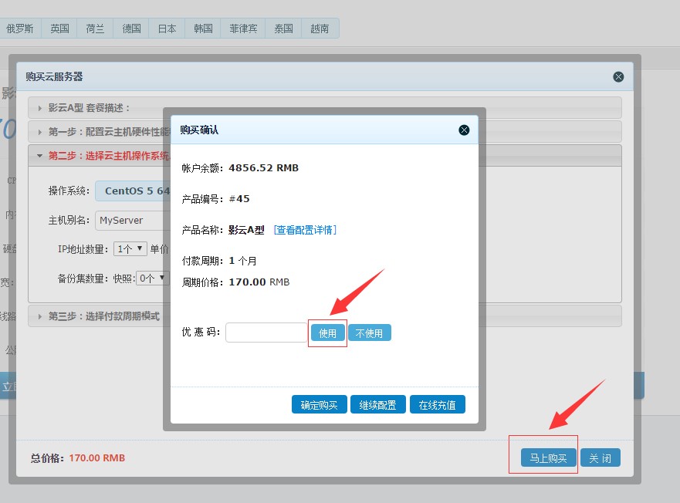Screen dimensions: 680x503
Task: Open 在线充值 online recharge
Action: click(437, 405)
